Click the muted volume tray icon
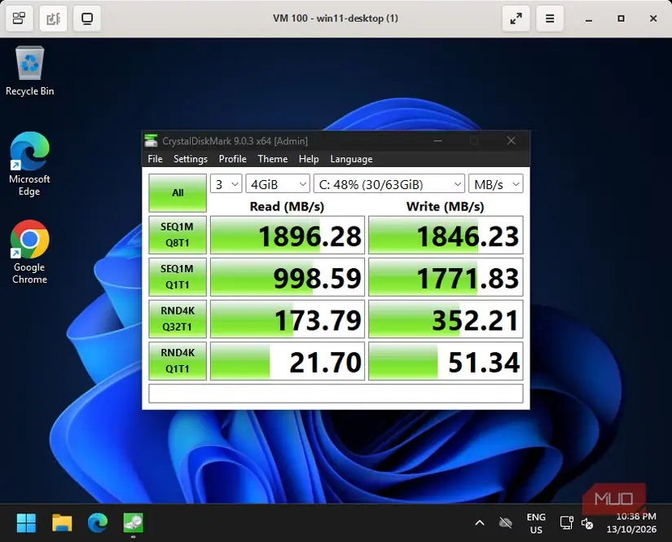The height and width of the screenshot is (542, 672). [x=586, y=523]
